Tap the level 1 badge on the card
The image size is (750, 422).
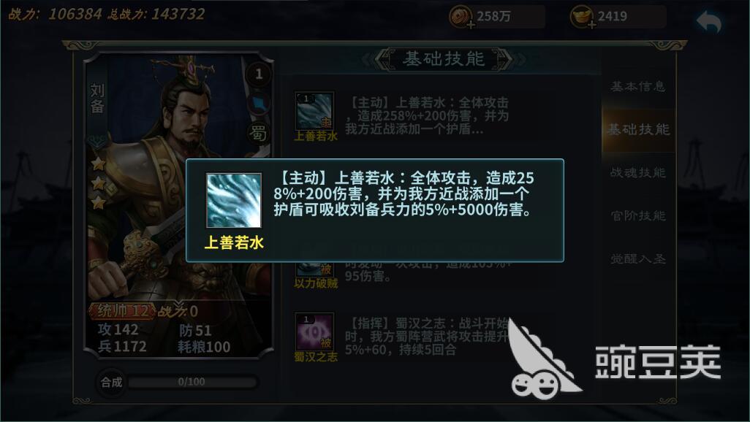(x=259, y=74)
